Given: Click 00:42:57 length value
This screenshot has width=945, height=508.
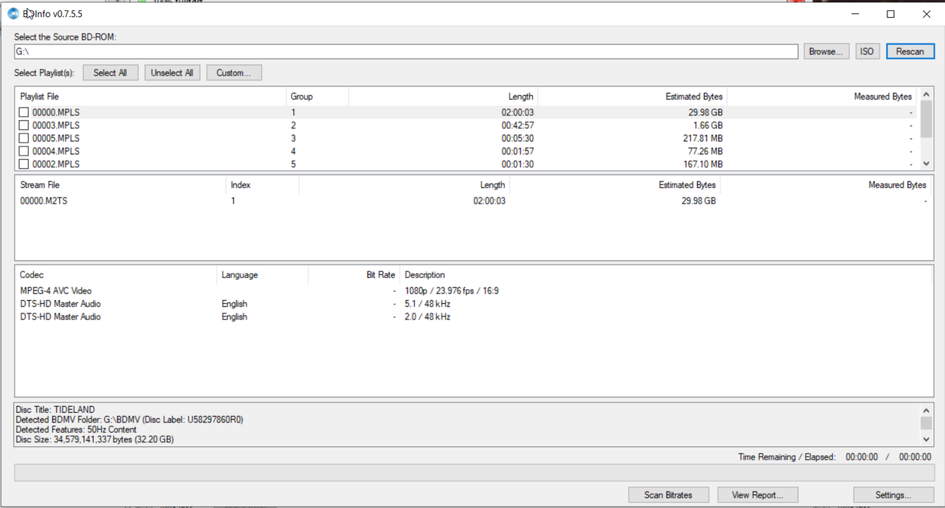Looking at the screenshot, I should pos(518,125).
